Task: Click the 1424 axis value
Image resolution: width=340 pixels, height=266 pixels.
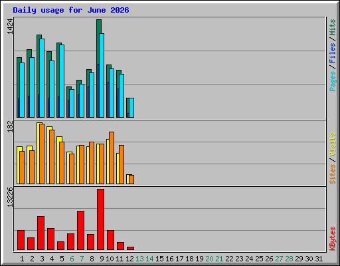Action: (10, 27)
